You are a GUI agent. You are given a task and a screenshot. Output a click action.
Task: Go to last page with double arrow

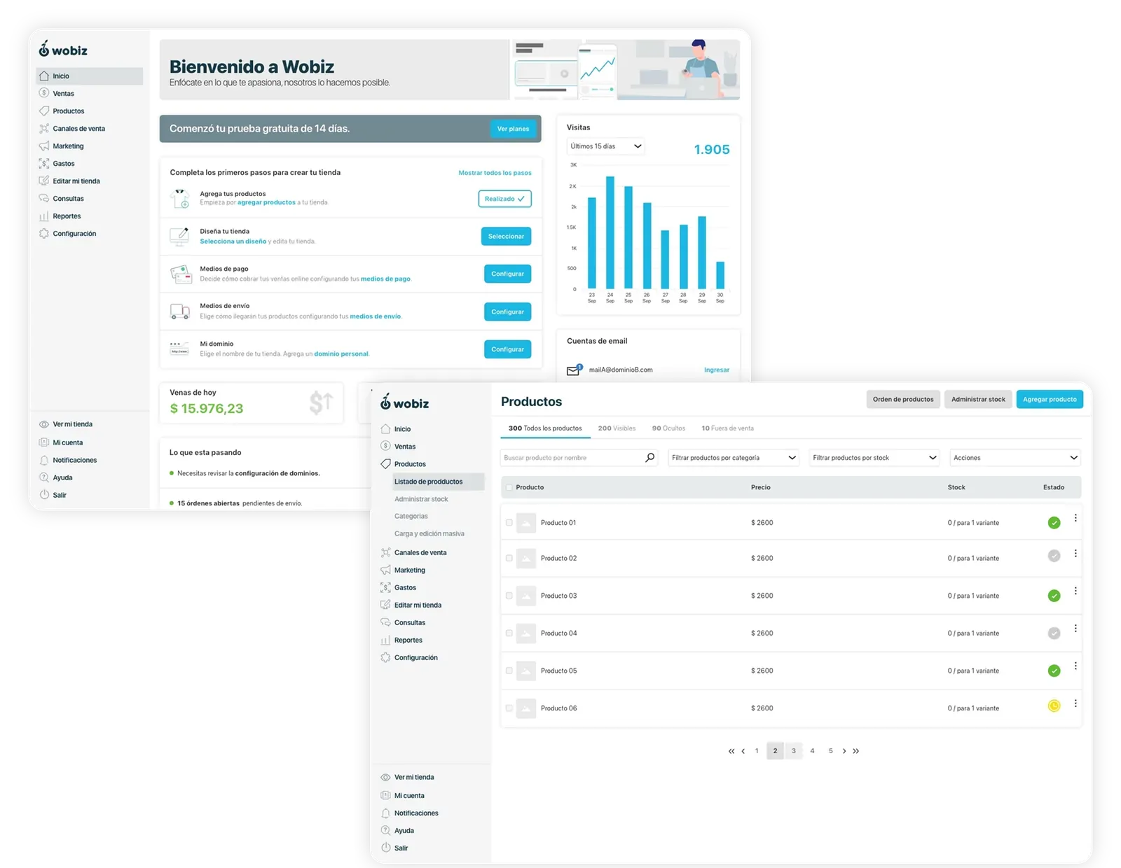(856, 751)
